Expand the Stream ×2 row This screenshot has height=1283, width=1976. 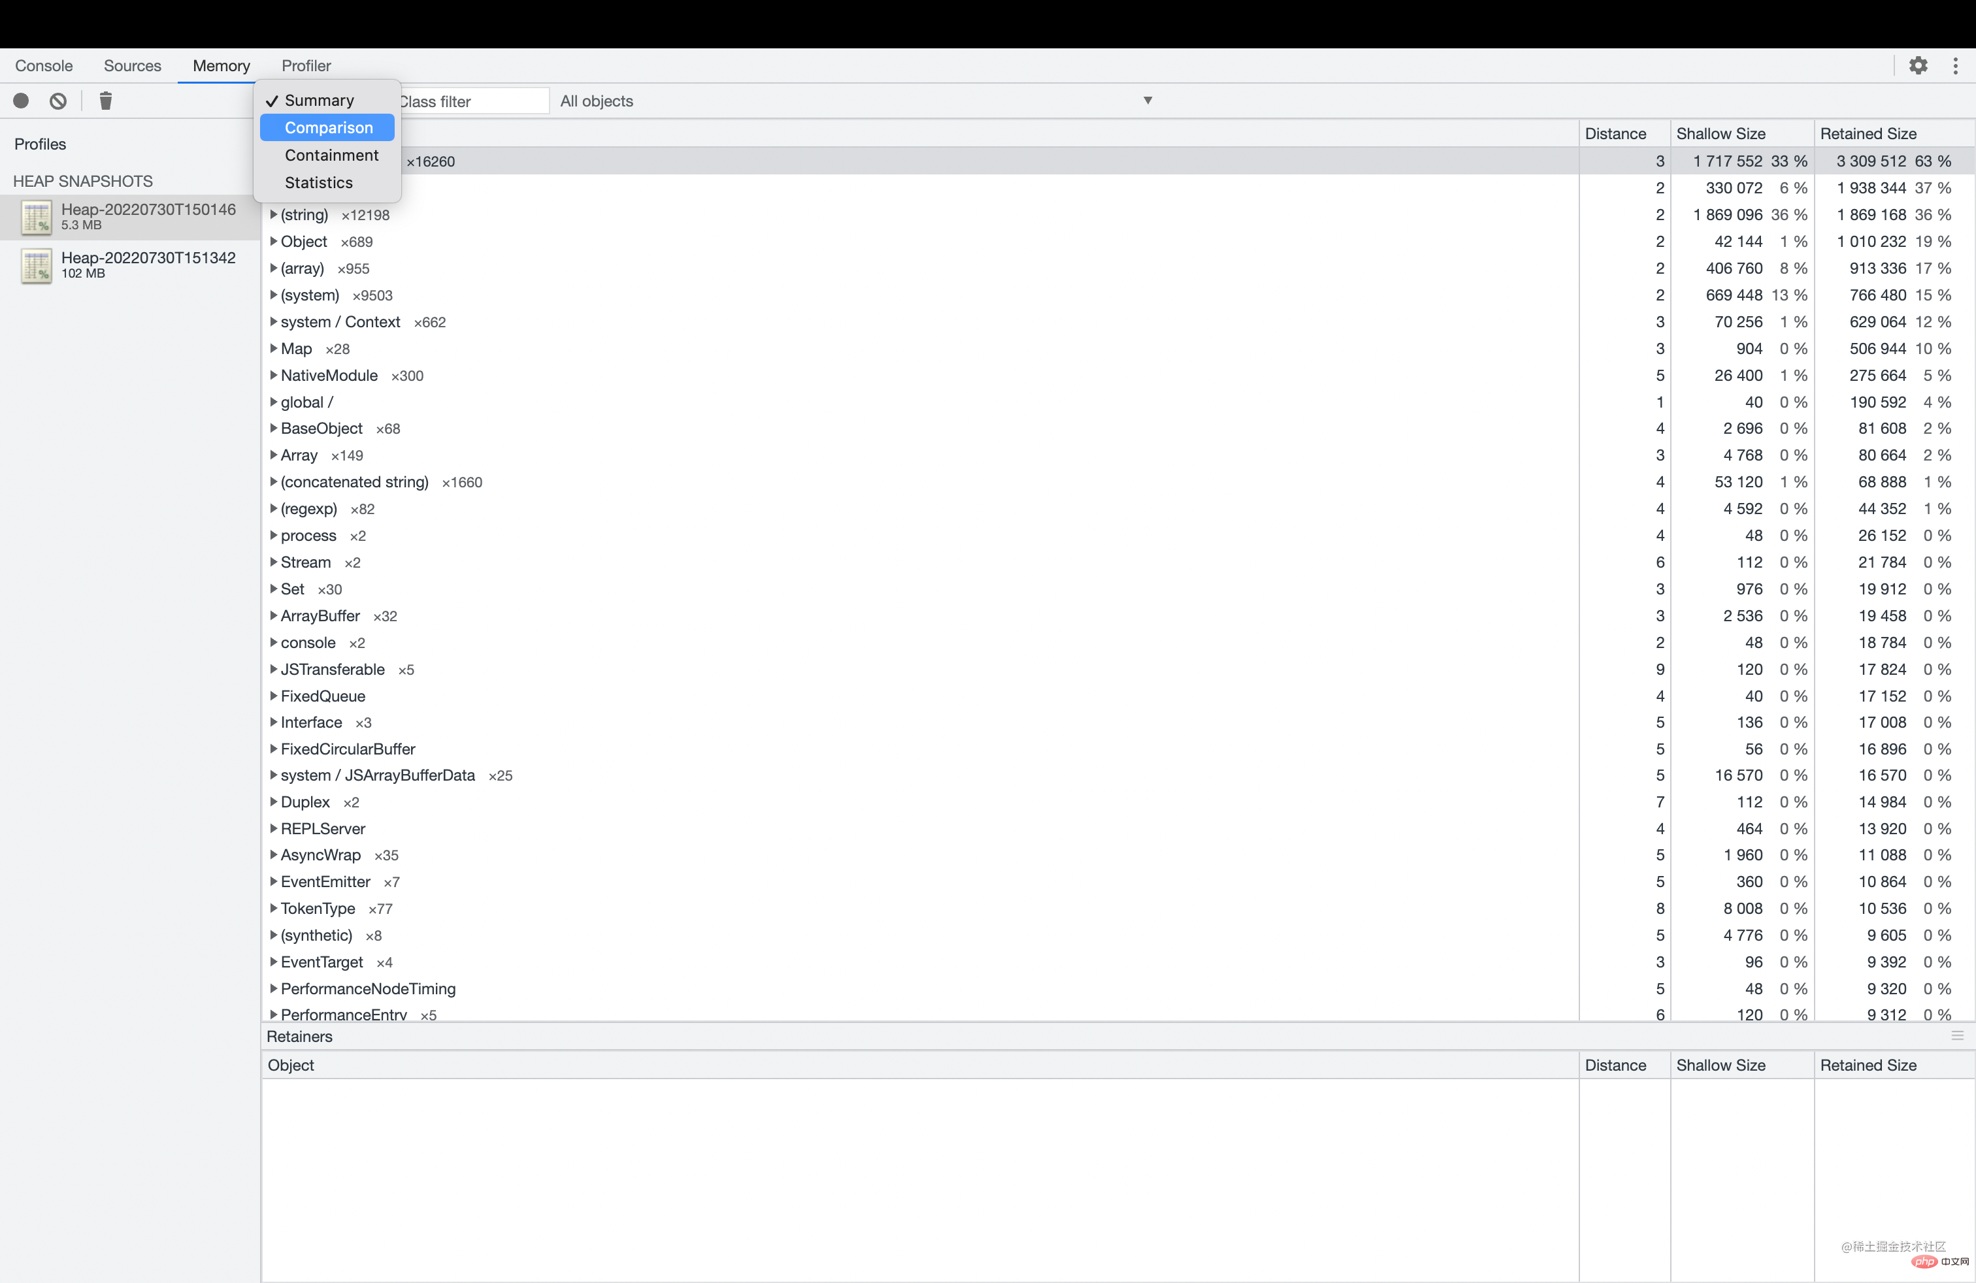click(x=273, y=562)
